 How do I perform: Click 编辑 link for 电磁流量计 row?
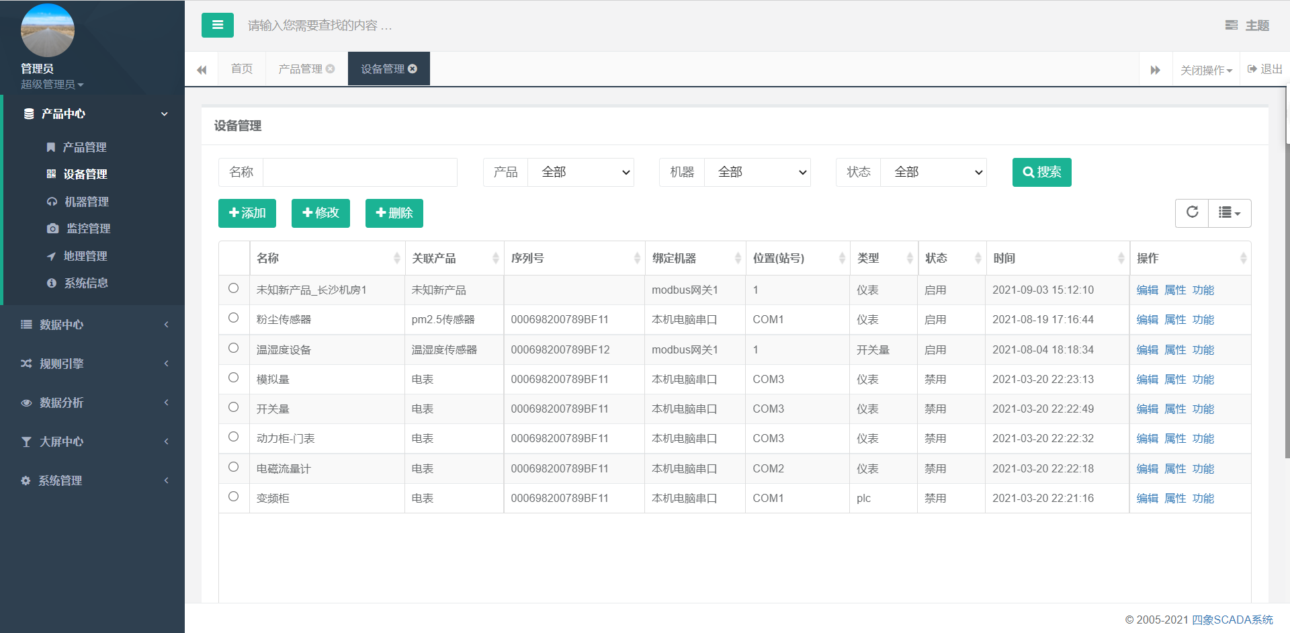tap(1147, 469)
